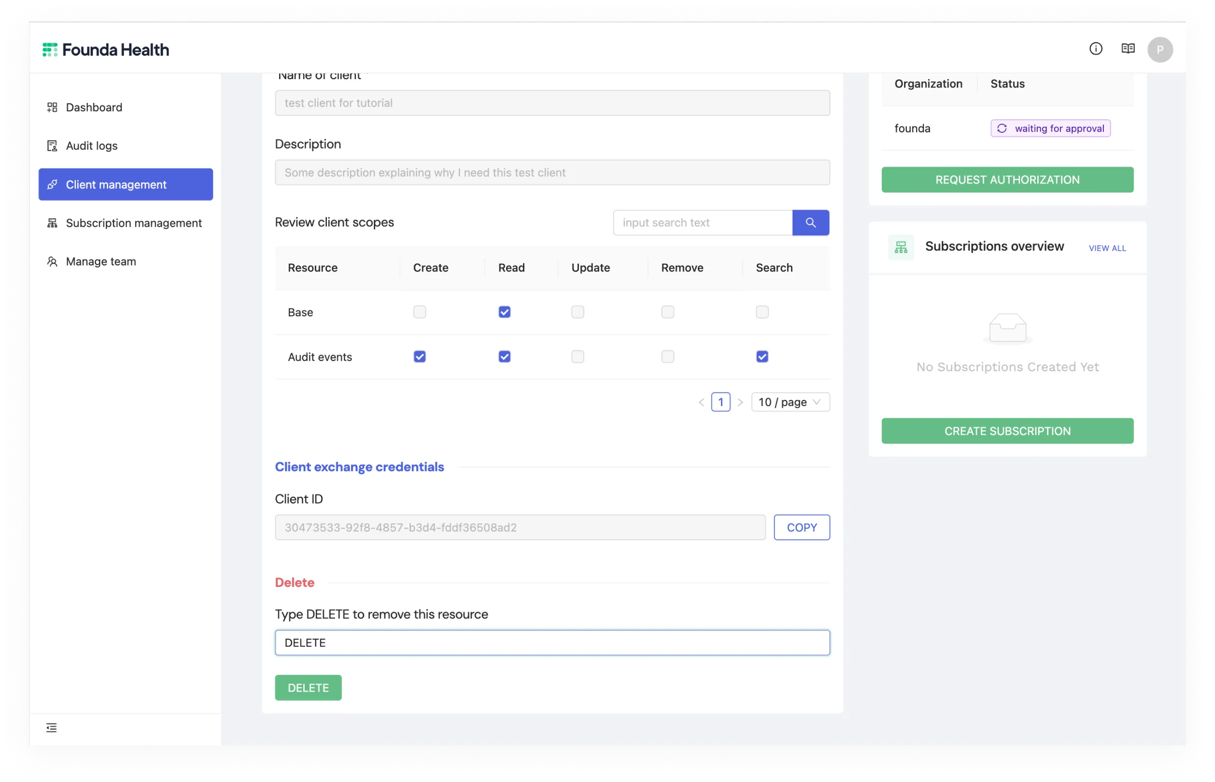The image size is (1215, 782).
Task: Open Manage team in sidebar
Action: click(x=126, y=262)
